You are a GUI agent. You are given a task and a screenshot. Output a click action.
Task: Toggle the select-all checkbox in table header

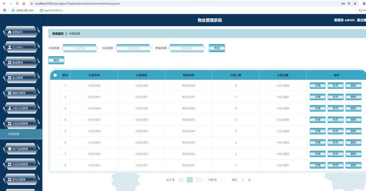pyautogui.click(x=55, y=75)
